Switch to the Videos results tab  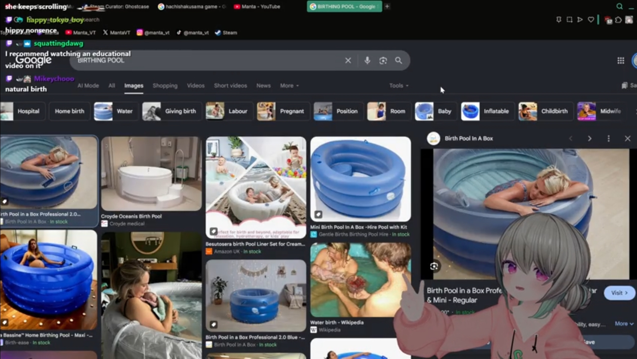point(195,85)
